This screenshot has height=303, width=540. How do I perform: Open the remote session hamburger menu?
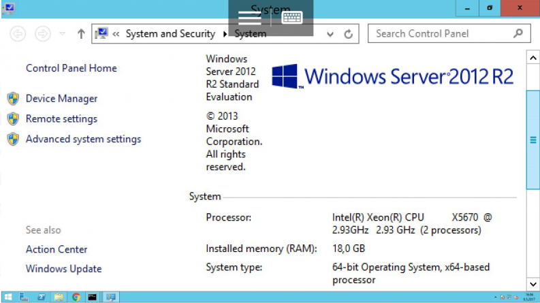250,18
